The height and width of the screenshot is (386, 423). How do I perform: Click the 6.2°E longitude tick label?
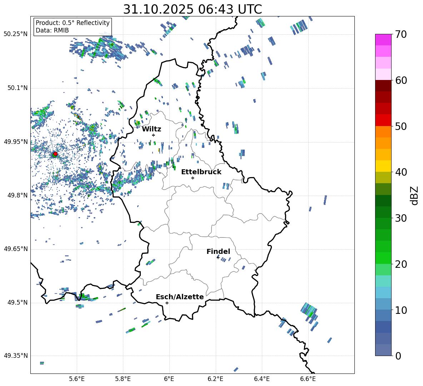(x=215, y=379)
